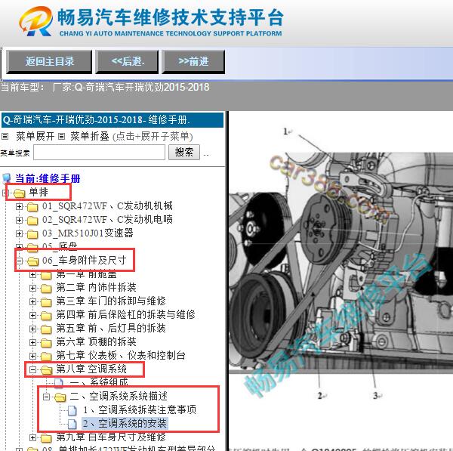Click folder icon of 03_MR510J01变速器
This screenshot has width=453, height=451.
(x=32, y=234)
